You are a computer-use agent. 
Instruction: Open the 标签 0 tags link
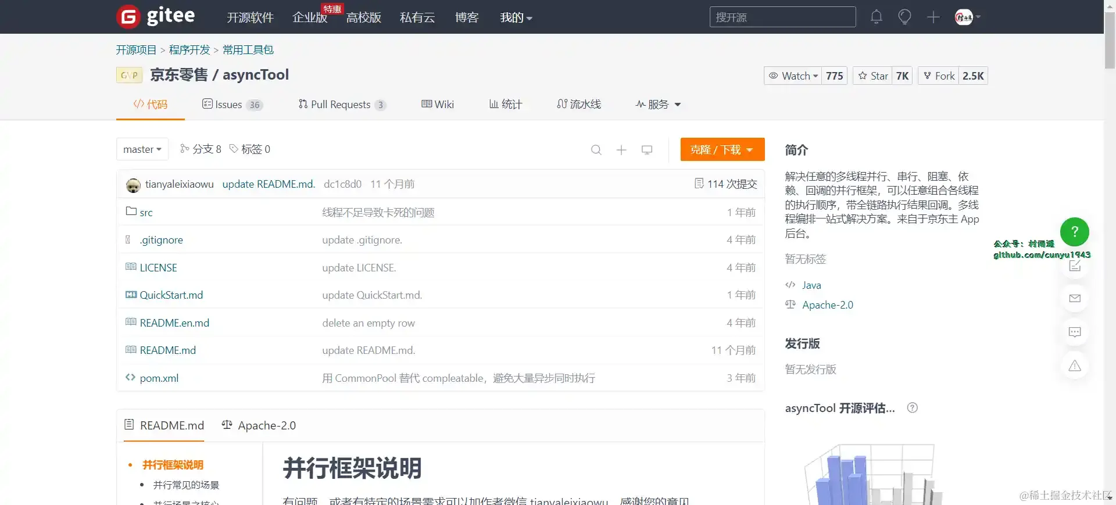point(250,149)
